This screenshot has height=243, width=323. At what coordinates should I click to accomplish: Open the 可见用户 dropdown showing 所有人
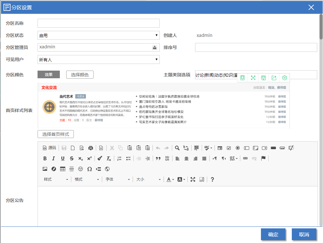point(98,59)
